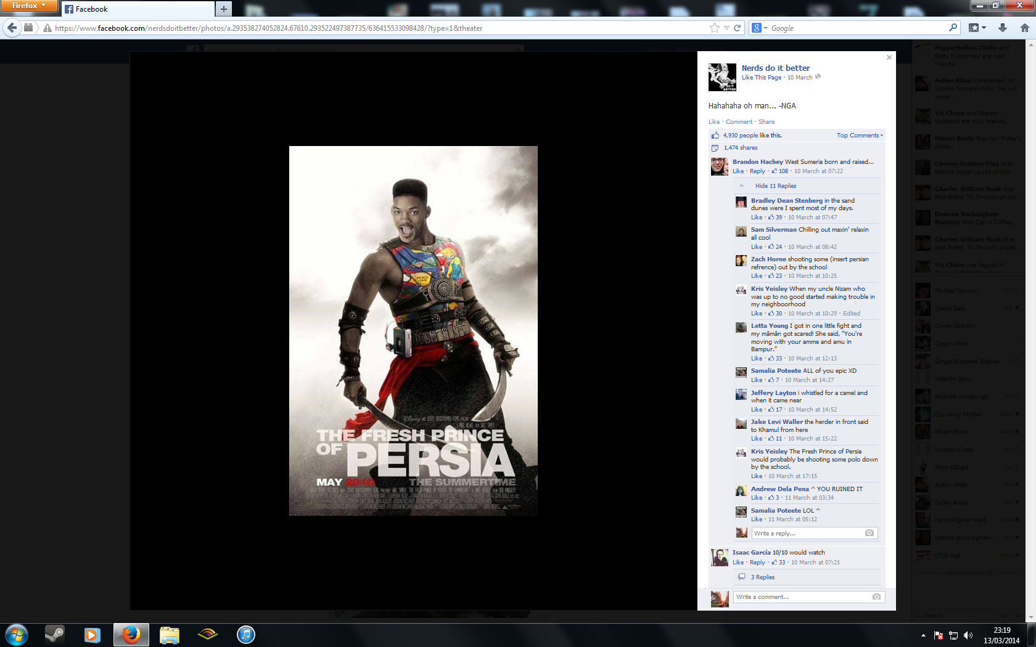View the 1,474 shares
Viewport: 1036px width, 647px height.
click(740, 148)
